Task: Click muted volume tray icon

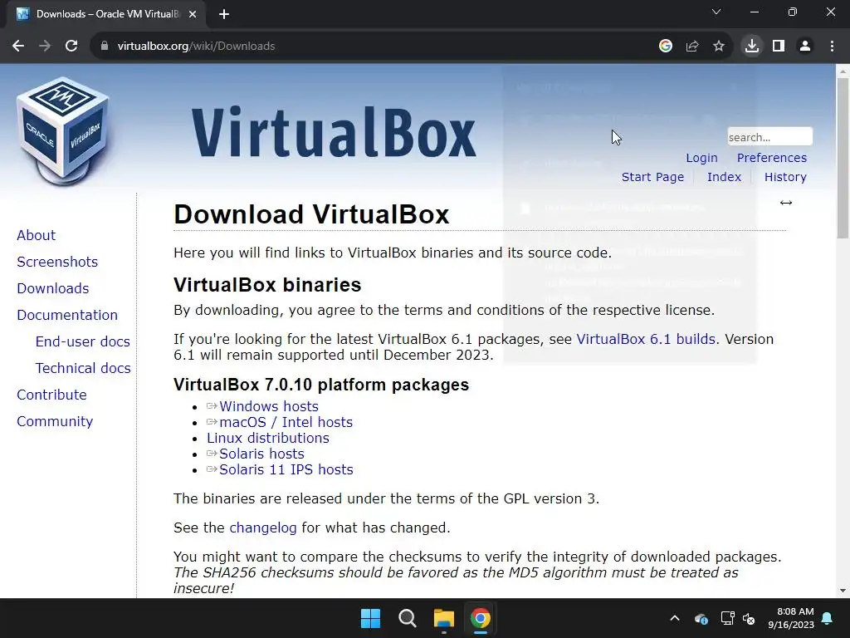Action: [x=749, y=618]
